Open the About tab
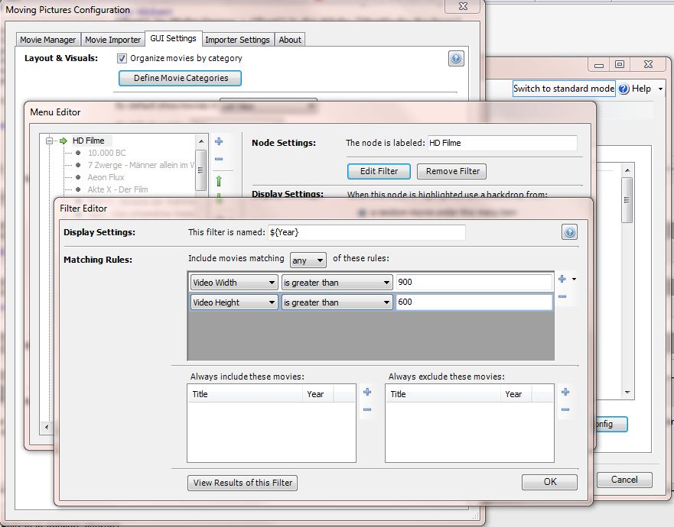The image size is (674, 527). click(290, 40)
